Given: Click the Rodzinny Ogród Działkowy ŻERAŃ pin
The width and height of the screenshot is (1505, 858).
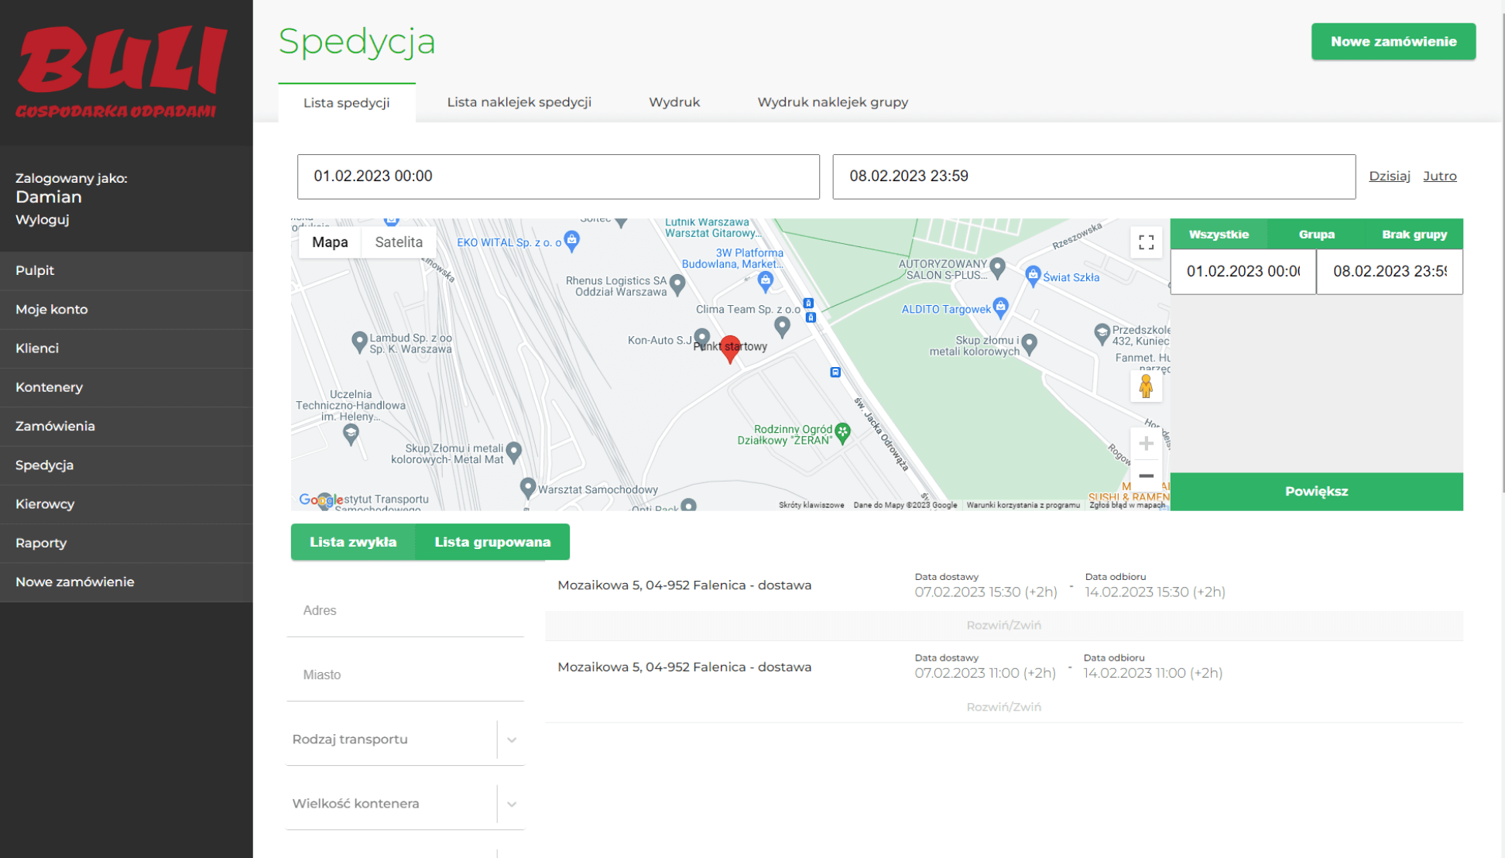Looking at the screenshot, I should [x=843, y=432].
